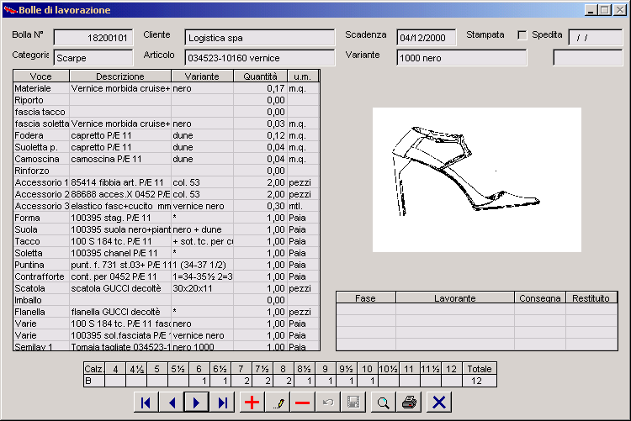Viewport: 631px width, 421px height.
Task: Open search with the magnifier icon
Action: point(383,403)
